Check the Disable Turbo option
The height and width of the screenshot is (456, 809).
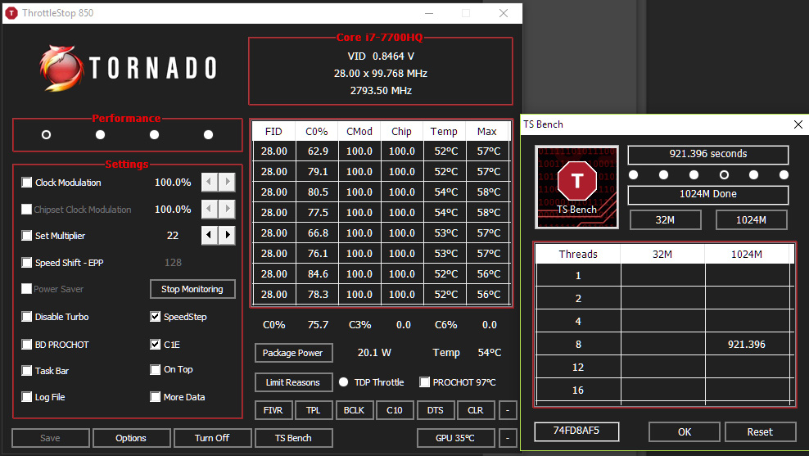[x=27, y=317]
